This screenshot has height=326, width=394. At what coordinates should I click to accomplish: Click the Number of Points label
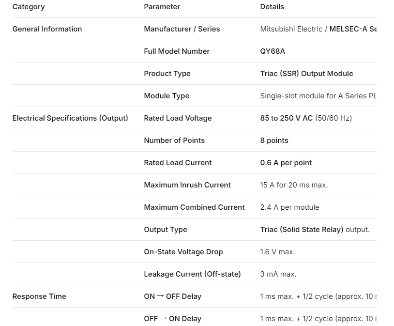(174, 140)
